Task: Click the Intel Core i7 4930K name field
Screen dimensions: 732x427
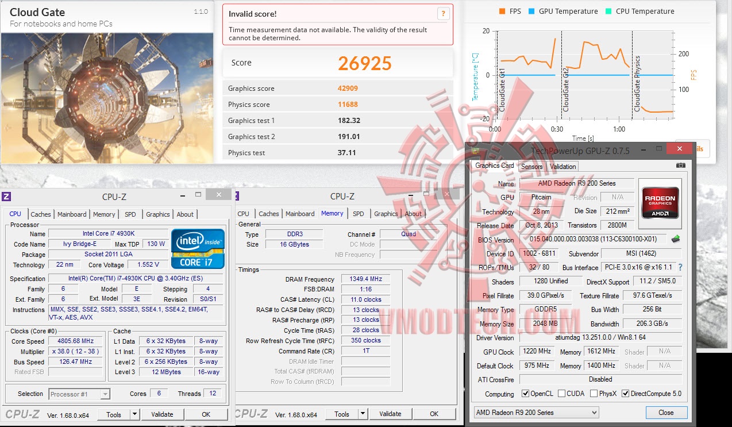Action: coord(107,234)
